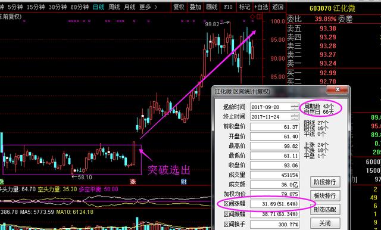Click the 起始时间 date input field

270,107
